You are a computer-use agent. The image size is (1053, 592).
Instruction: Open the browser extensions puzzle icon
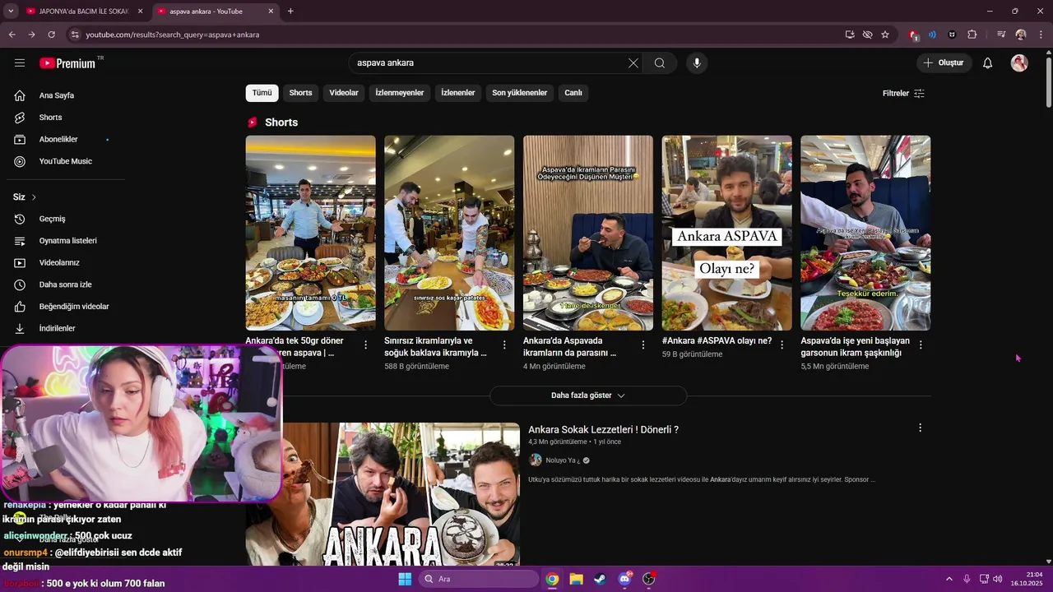point(972,35)
